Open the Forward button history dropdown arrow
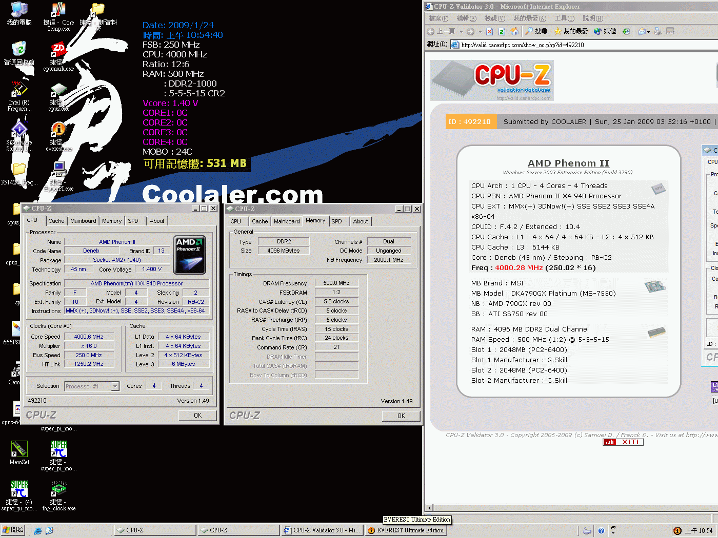This screenshot has height=538, width=718. [480, 32]
